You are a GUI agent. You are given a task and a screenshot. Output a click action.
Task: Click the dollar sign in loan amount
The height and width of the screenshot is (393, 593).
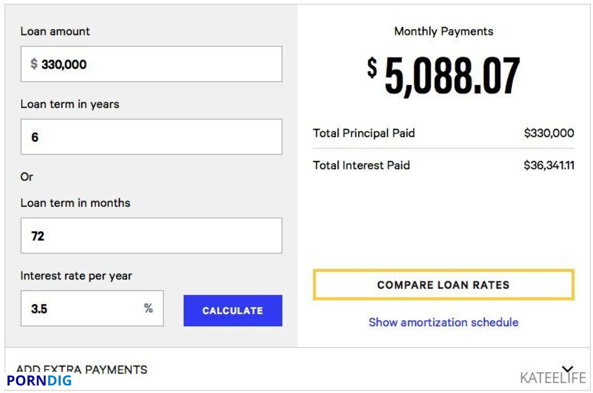click(34, 64)
